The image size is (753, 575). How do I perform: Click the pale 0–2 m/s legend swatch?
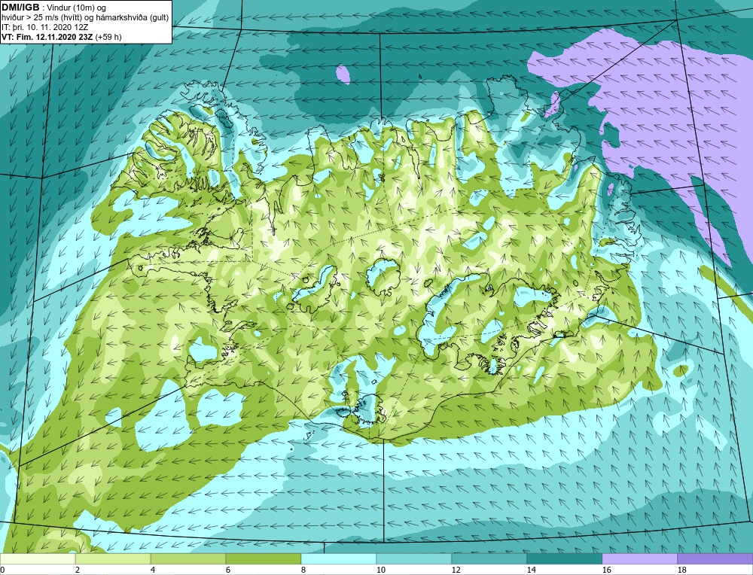point(38,559)
